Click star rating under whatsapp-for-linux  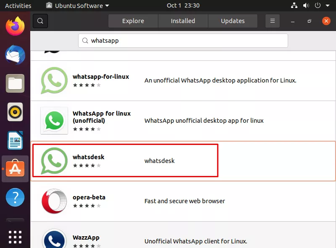[87, 85]
